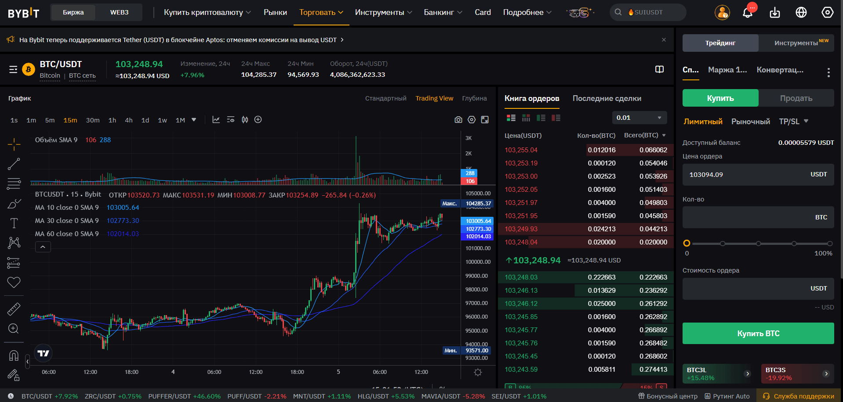Select the text annotation tool
This screenshot has height=402, width=843.
14,223
